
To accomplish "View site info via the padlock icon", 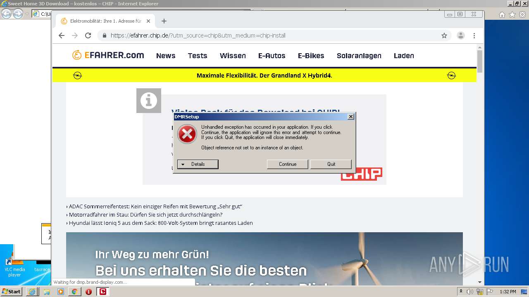I will point(105,35).
